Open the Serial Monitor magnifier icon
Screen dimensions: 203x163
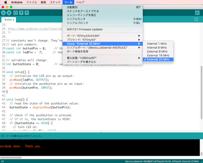coord(197,13)
